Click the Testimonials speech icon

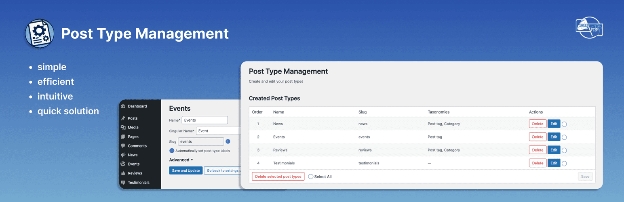[123, 182]
